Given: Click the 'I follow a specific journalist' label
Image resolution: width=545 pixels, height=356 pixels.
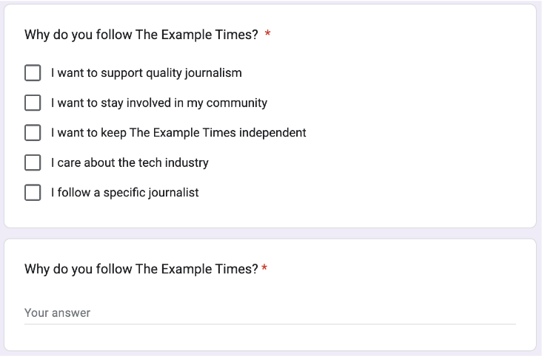Looking at the screenshot, I should pos(125,193).
